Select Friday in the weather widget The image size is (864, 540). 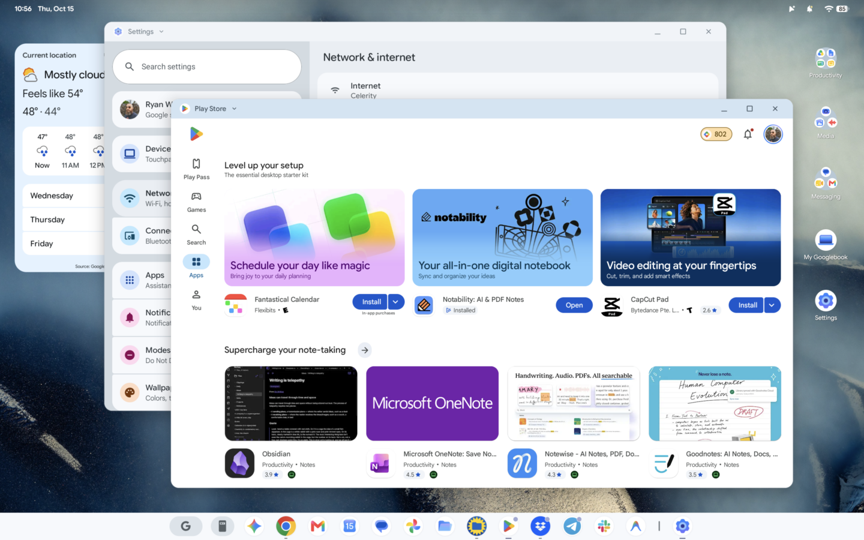click(64, 244)
